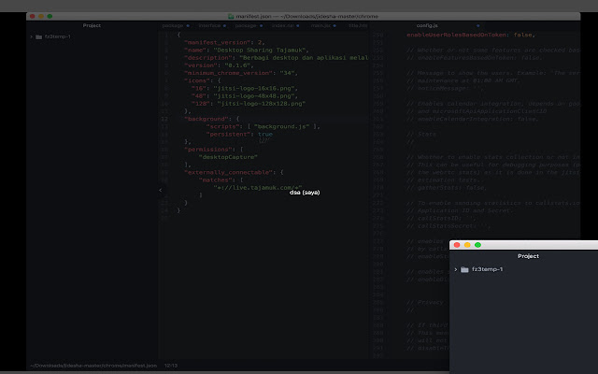Click "externally_connectable" key line
Image resolution: width=598 pixels, height=374 pixels.
[234, 172]
